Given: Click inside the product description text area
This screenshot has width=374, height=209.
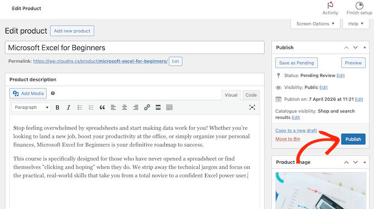Looking at the screenshot, I should click(135, 162).
